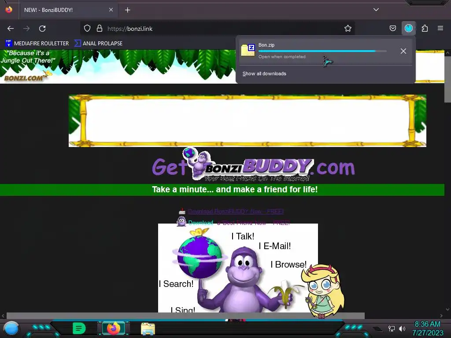
Task: Click the bonzi.link address bar
Action: 218,29
